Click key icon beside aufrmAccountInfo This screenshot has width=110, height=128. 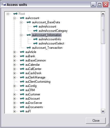click(x=35, y=39)
